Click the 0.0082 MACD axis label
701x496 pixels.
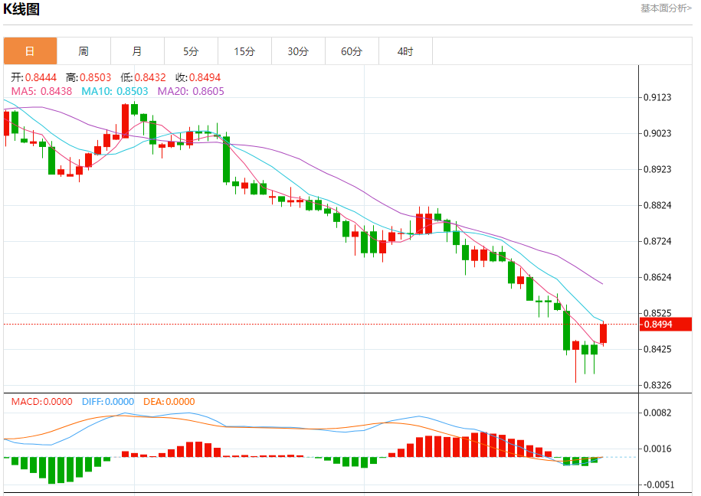[657, 413]
